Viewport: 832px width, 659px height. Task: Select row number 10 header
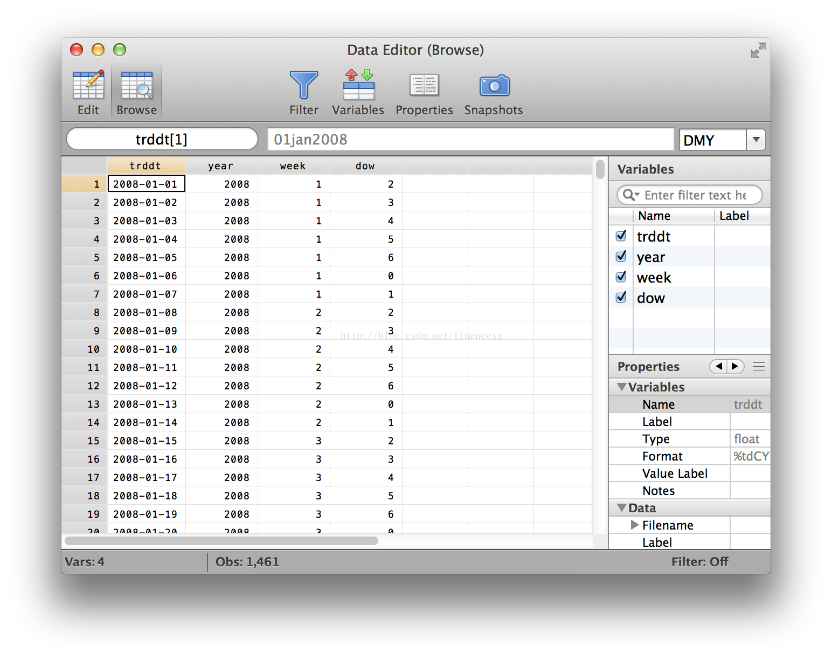click(85, 349)
